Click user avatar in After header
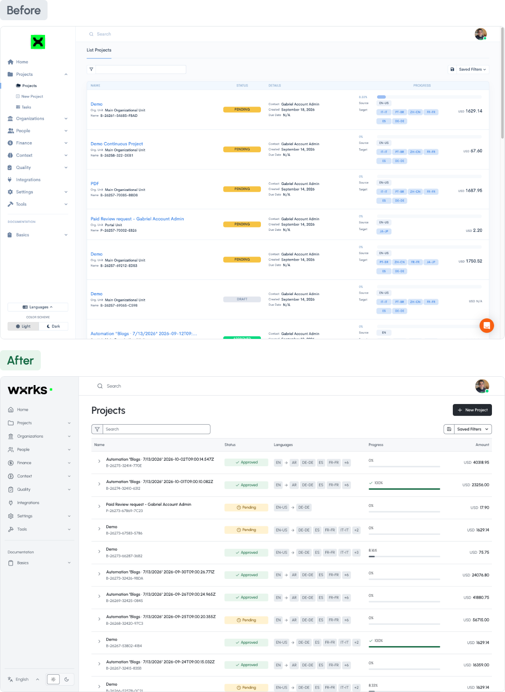 482,386
